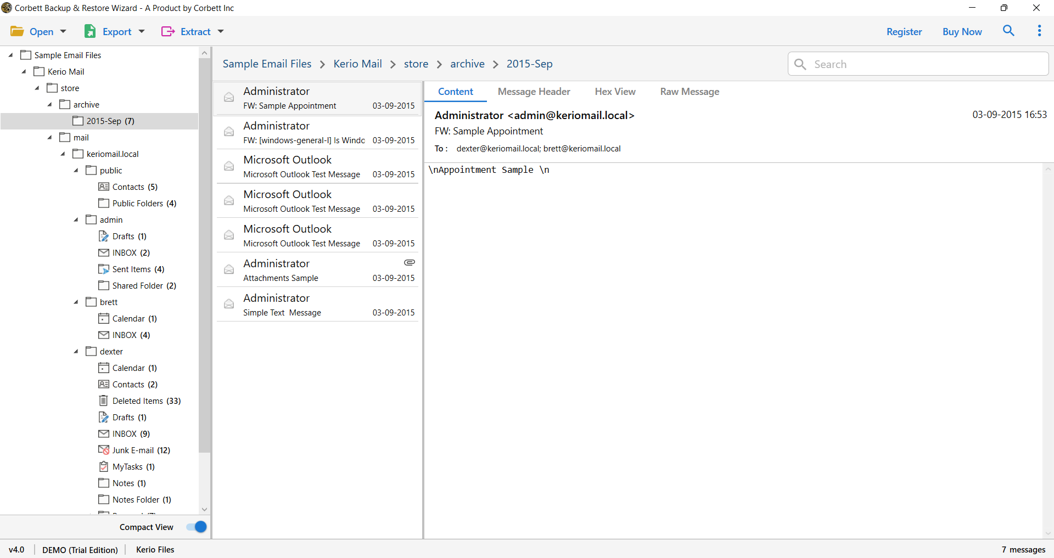Click the Calendar icon under brett
Screen dimensions: 1054x558
coord(104,318)
